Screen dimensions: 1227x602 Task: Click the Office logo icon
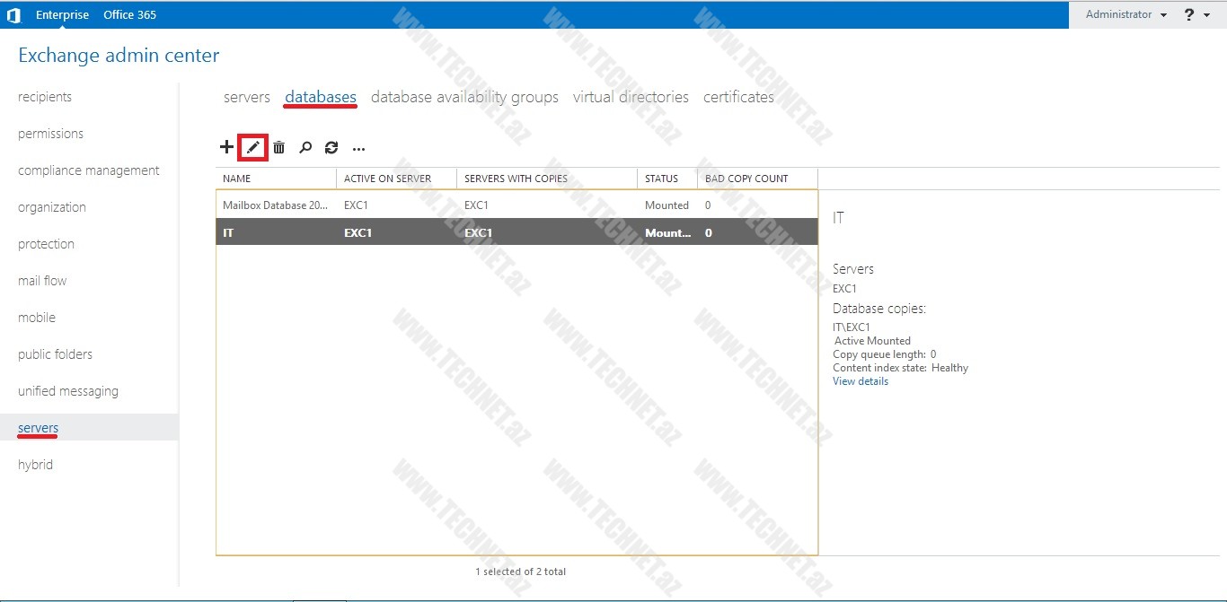[13, 14]
